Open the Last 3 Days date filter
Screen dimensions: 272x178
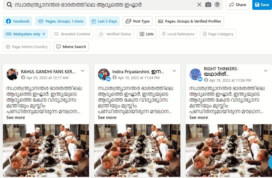[104, 21]
